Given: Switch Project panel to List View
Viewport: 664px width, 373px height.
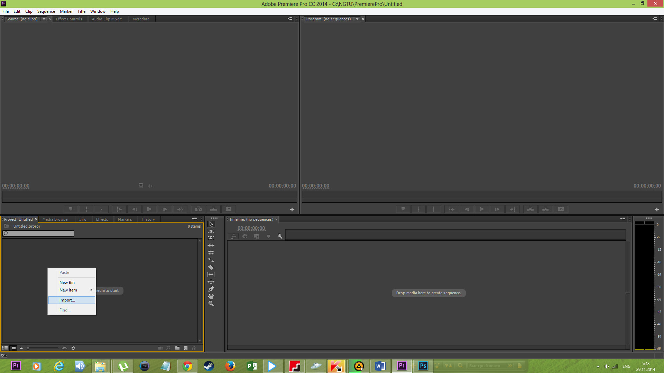Looking at the screenshot, I should coord(5,348).
